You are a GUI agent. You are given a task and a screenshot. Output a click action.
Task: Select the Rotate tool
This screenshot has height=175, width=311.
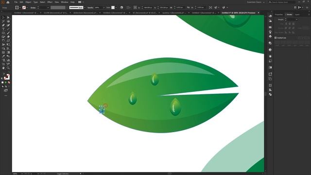click(x=3, y=41)
